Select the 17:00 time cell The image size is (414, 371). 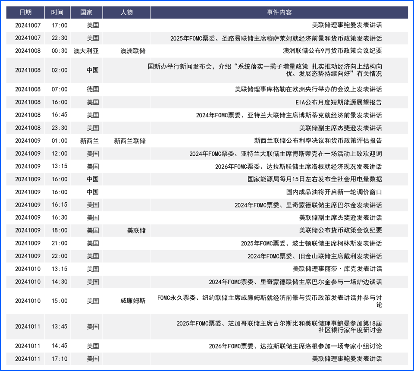60,25
